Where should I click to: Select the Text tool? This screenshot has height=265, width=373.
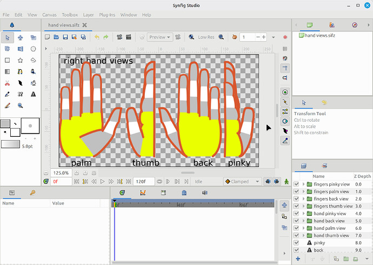coord(34,94)
